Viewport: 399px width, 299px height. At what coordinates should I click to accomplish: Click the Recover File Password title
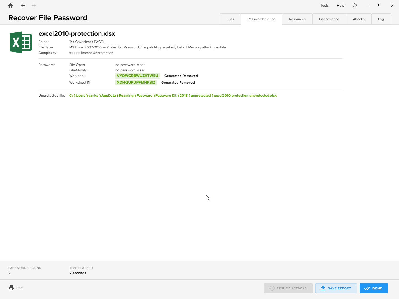[x=48, y=18]
